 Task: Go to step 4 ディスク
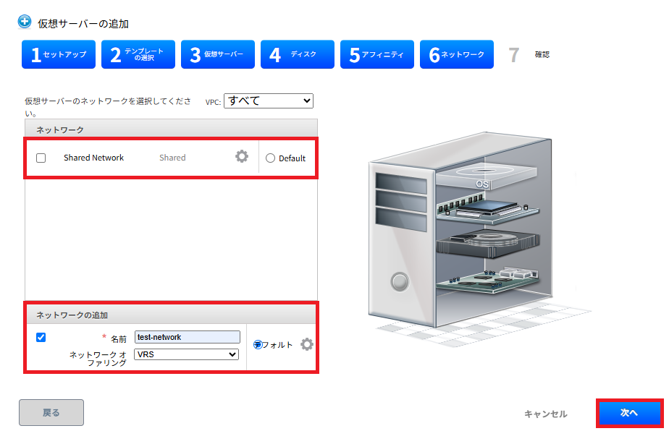(298, 54)
